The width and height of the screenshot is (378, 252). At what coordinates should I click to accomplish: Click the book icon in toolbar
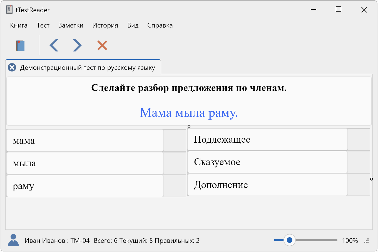(x=20, y=45)
